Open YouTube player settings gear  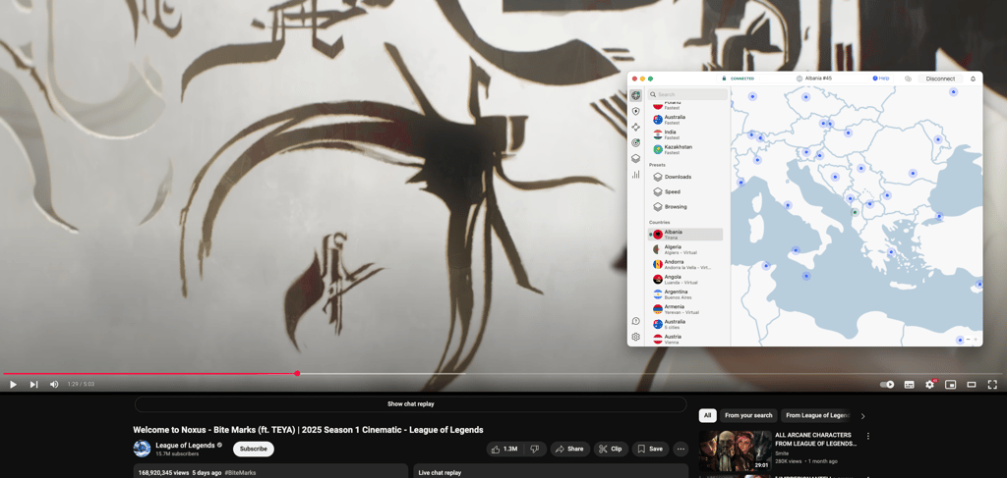tap(929, 385)
